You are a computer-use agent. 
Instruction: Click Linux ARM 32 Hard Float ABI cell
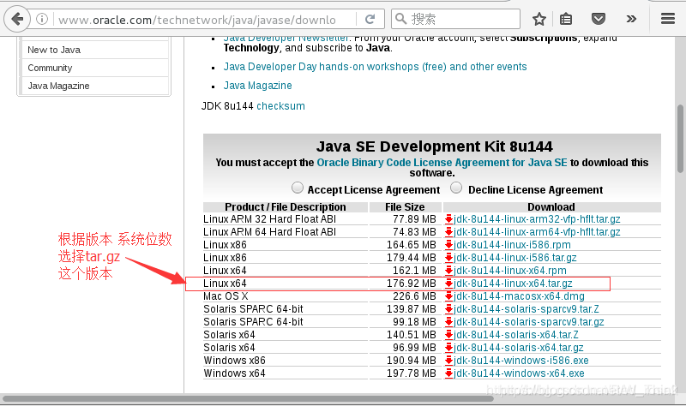click(286, 219)
